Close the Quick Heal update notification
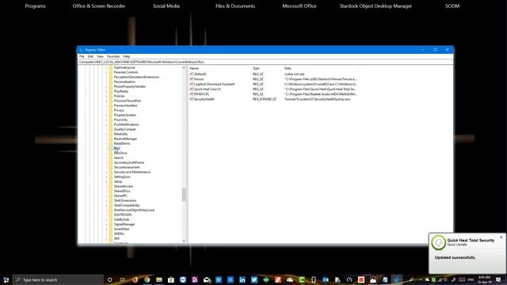Viewport: 507px width, 285px height. tap(501, 237)
